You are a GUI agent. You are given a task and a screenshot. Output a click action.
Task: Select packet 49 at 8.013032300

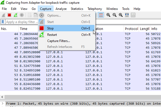[x=80, y=57]
